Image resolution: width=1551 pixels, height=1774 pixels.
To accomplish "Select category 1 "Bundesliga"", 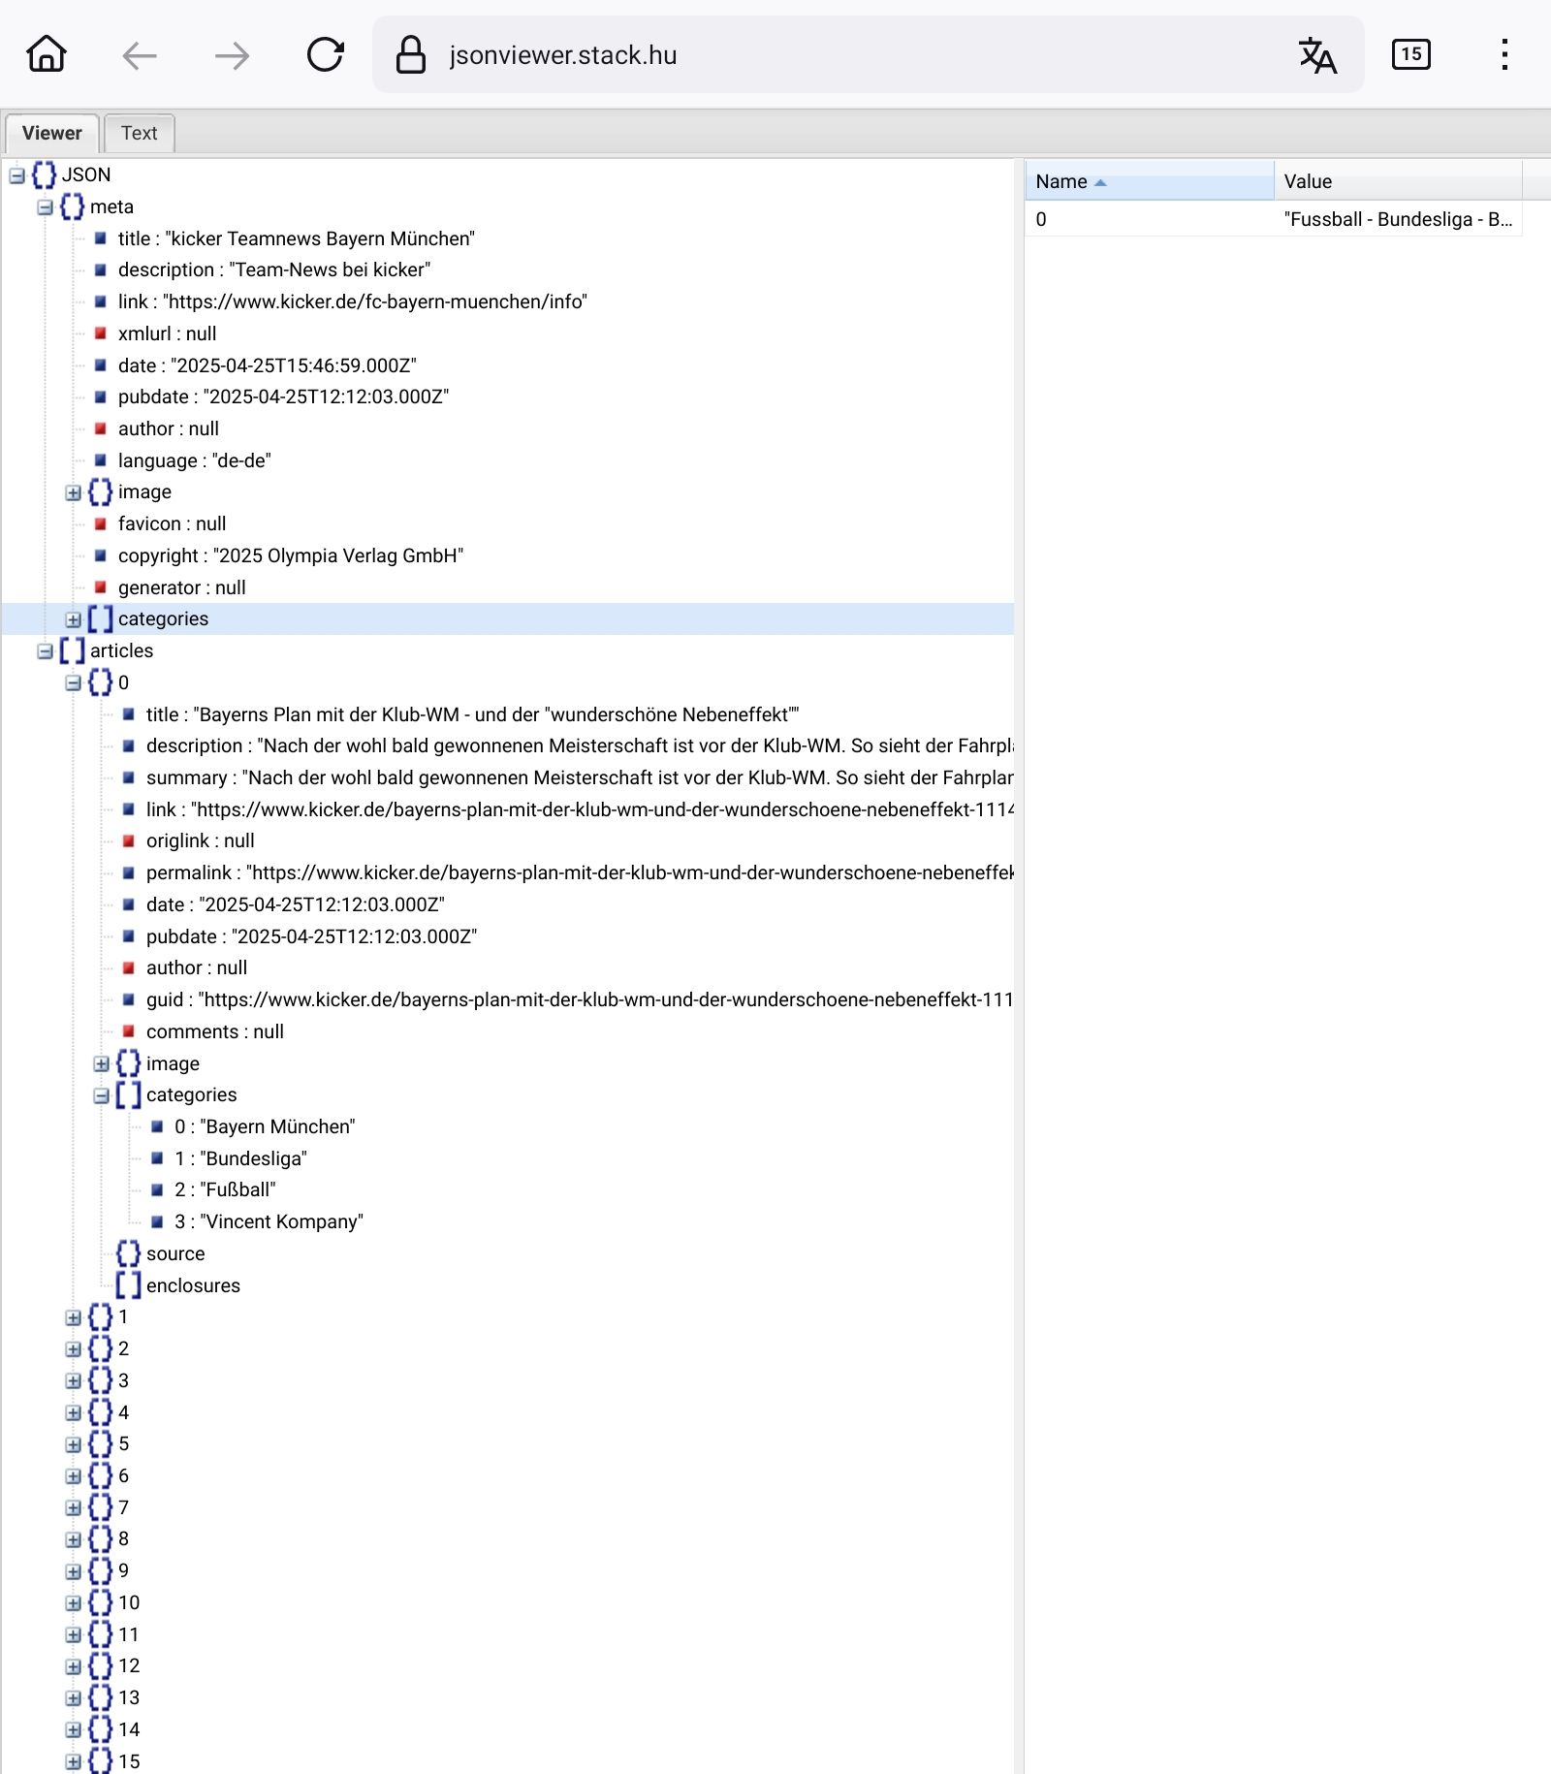I will coord(240,1158).
